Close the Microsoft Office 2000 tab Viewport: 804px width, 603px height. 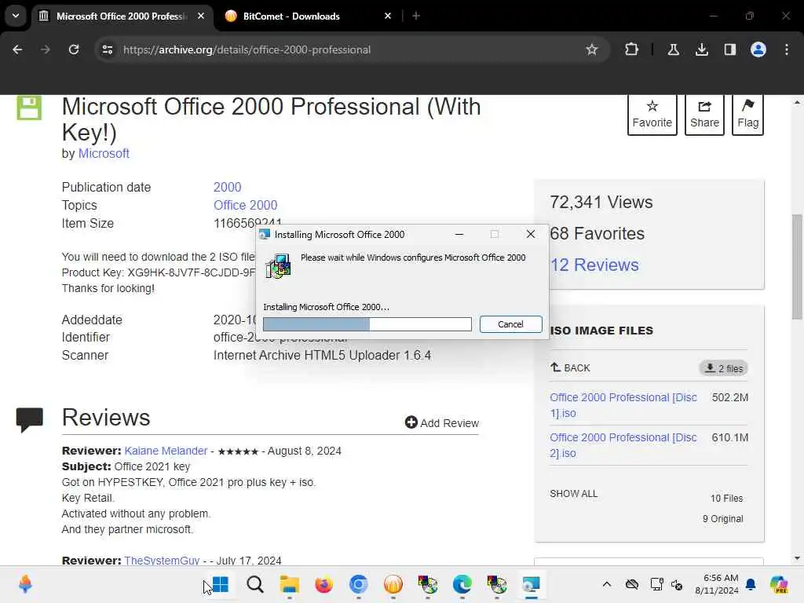tap(201, 16)
